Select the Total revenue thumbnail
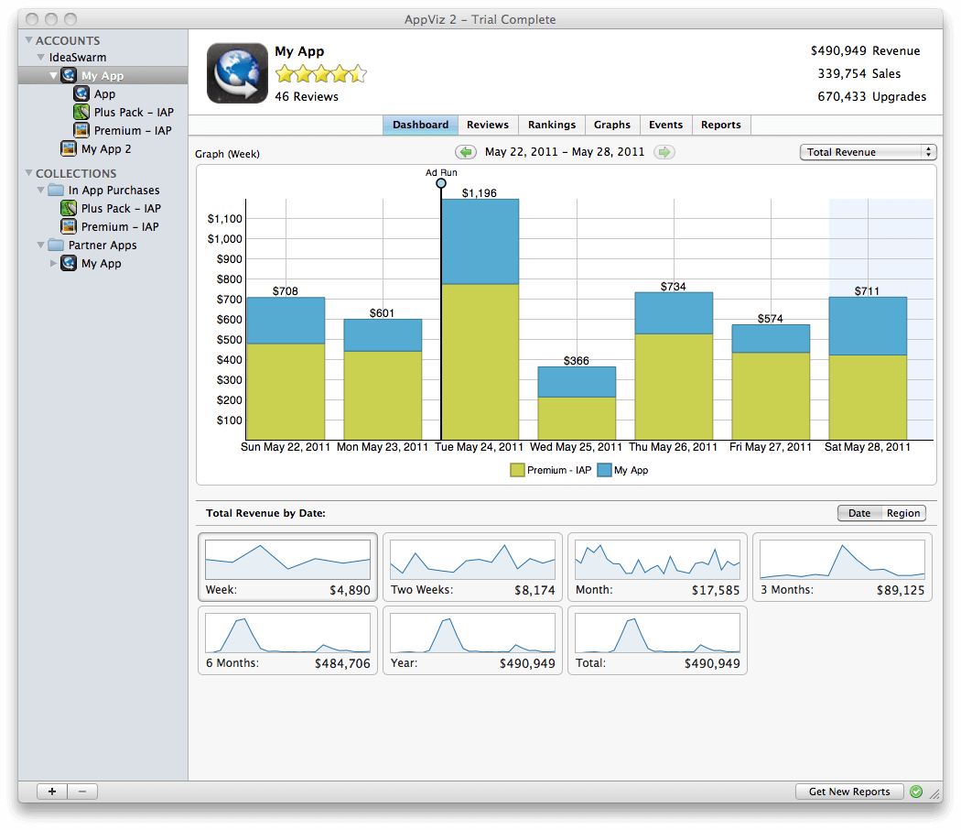Screen dimensions: 961x830 click(657, 640)
